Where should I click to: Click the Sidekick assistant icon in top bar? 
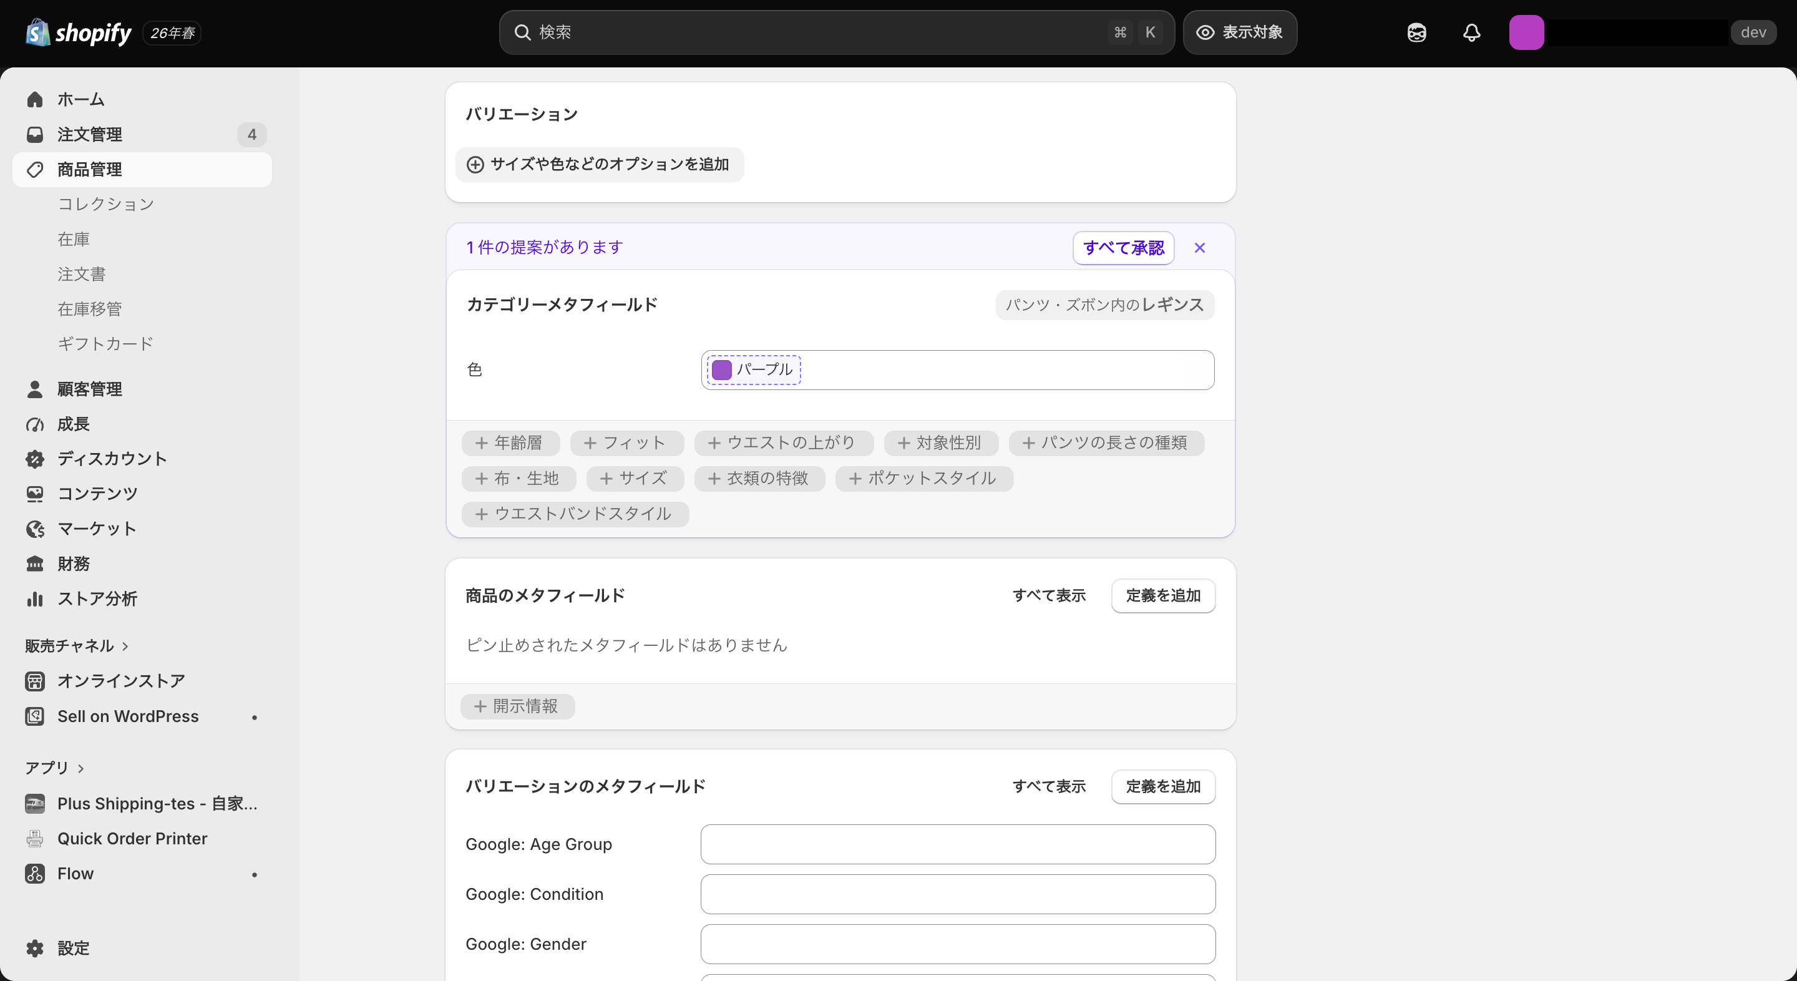coord(1416,32)
